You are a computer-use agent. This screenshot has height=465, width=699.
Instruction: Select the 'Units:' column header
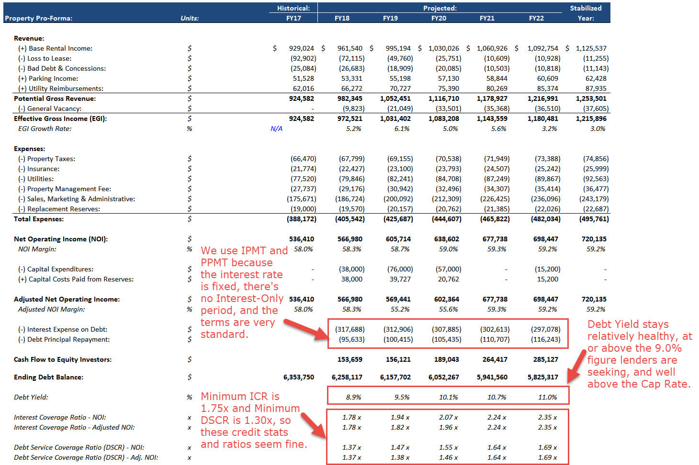click(190, 18)
